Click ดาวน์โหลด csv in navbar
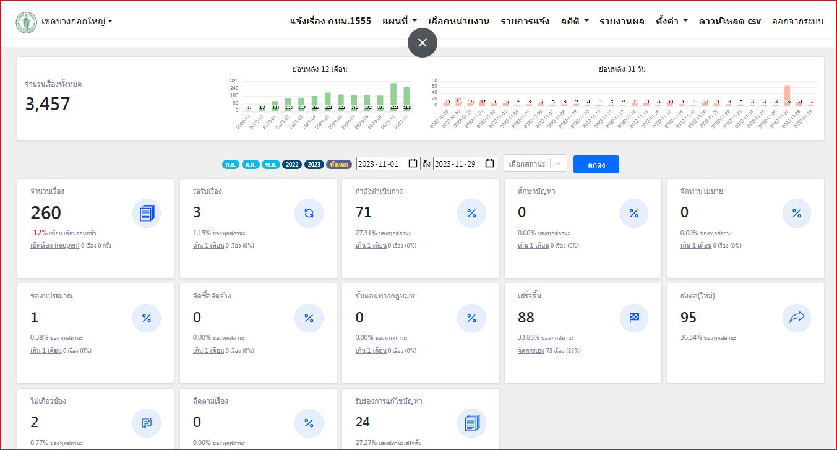Viewport: 837px width, 450px height. (730, 21)
